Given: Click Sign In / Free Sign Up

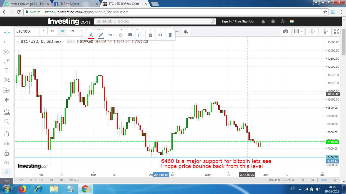Looking at the screenshot, I should pyautogui.click(x=238, y=21).
